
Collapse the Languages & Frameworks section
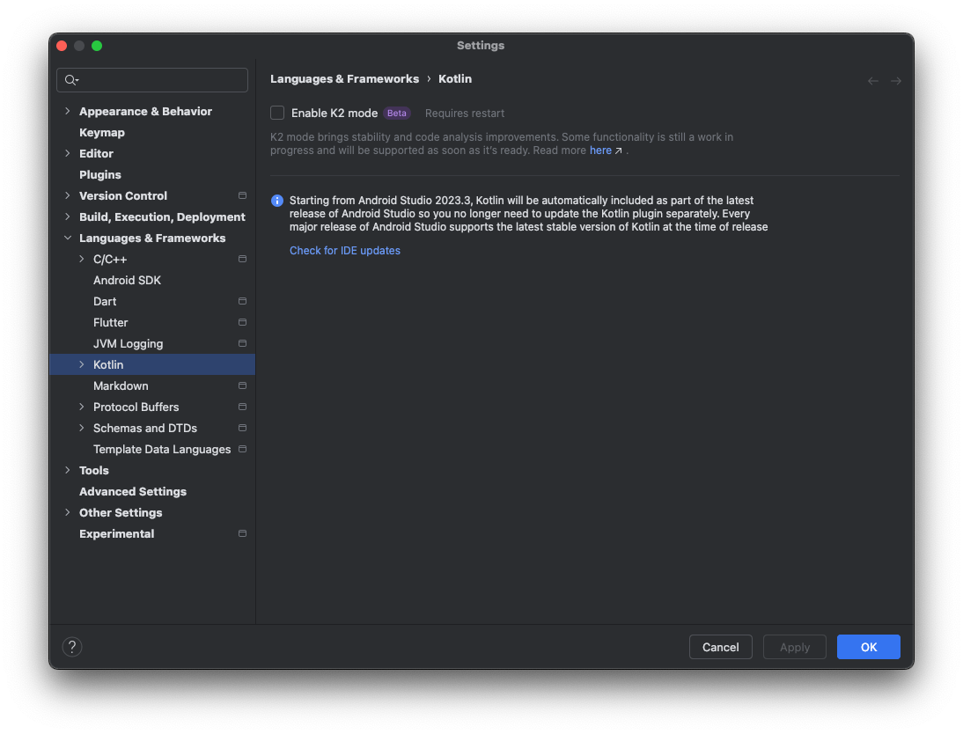[68, 238]
